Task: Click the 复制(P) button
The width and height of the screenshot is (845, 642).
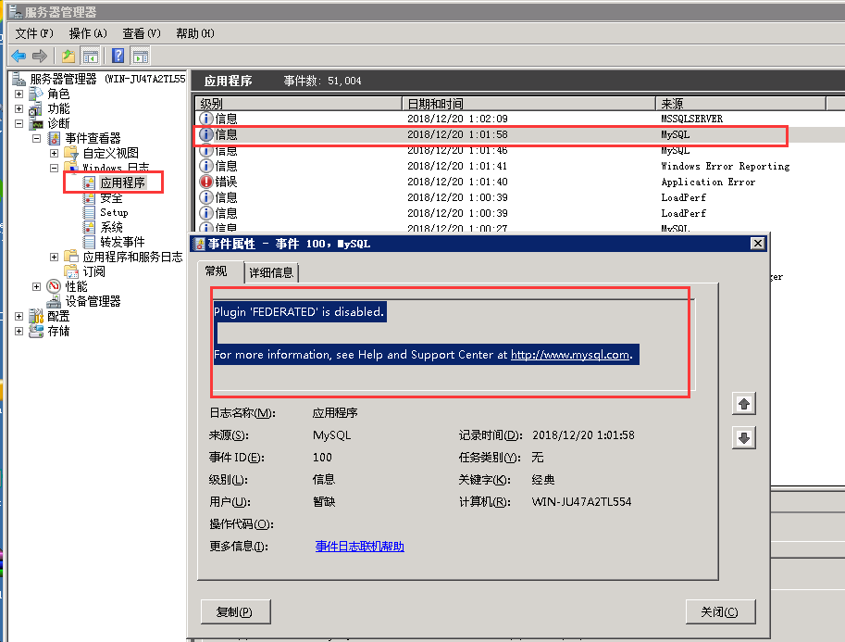Action: (235, 611)
